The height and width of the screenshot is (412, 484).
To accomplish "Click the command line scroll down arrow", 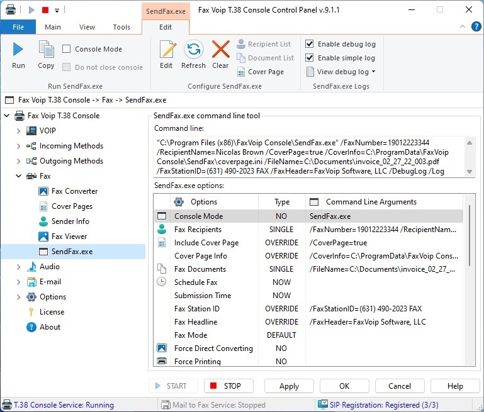I will [x=469, y=172].
